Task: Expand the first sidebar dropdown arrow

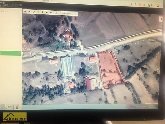Action: coord(19,19)
